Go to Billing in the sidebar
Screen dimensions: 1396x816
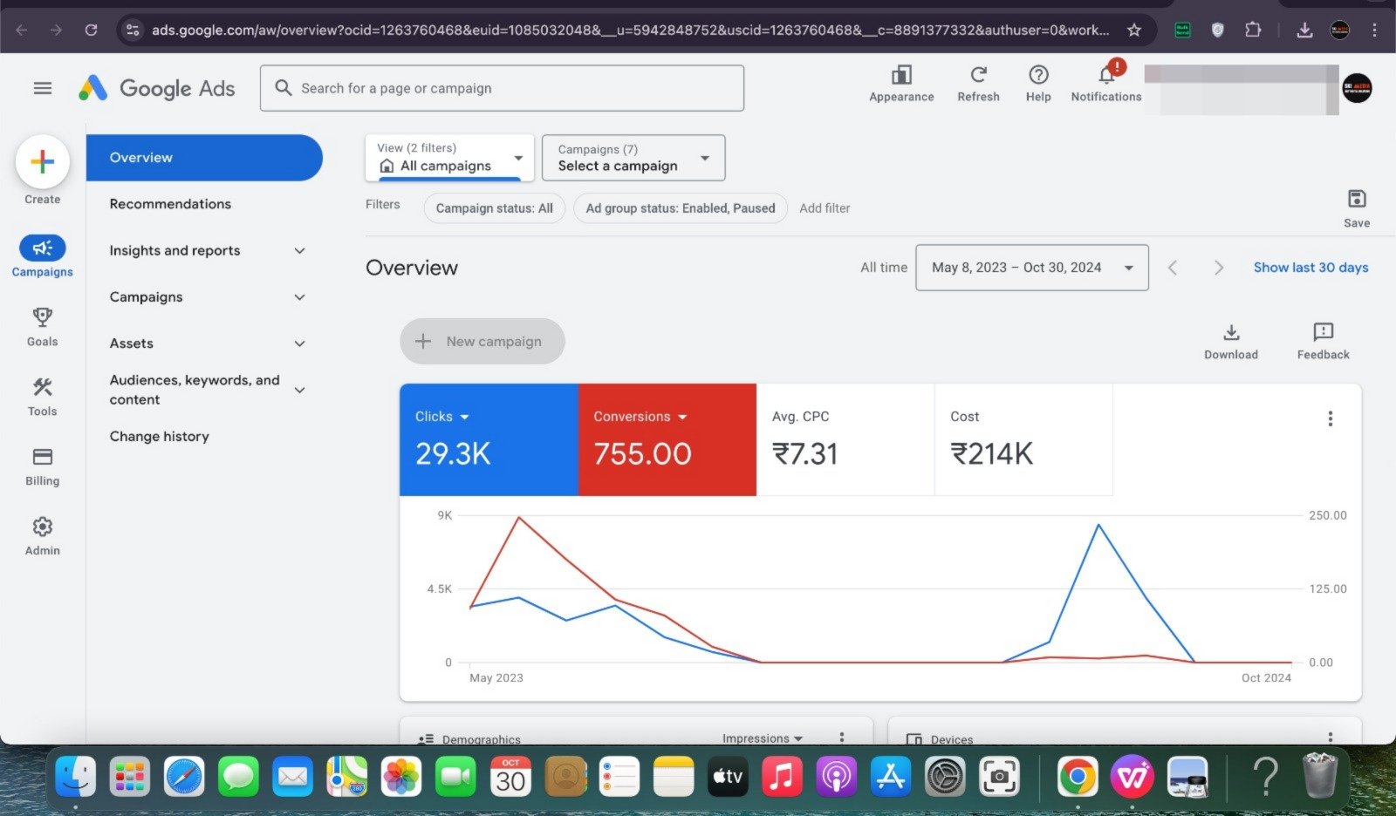[42, 457]
